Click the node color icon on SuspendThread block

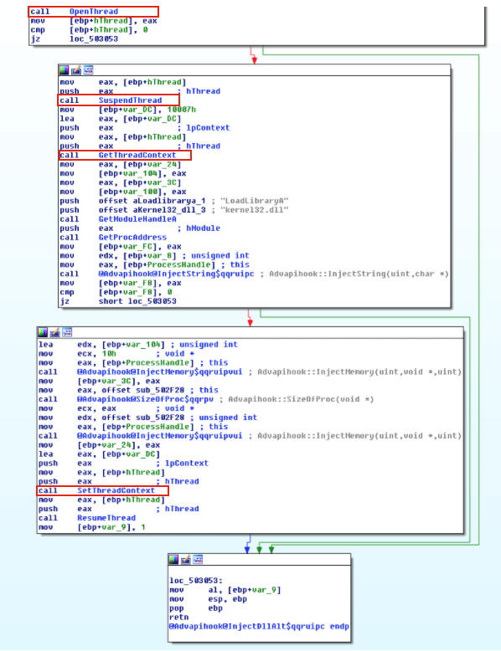[64, 69]
